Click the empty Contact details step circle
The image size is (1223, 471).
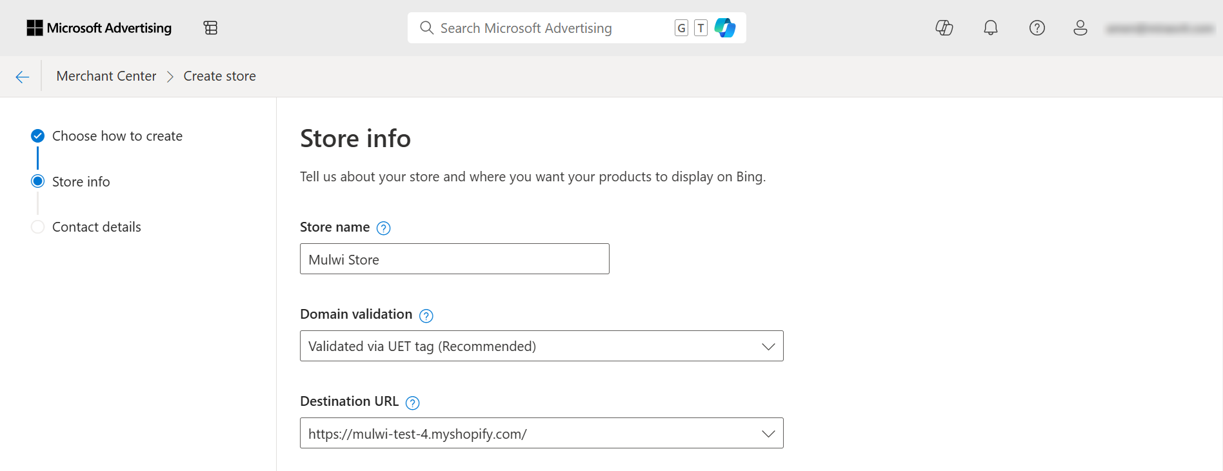pos(38,226)
